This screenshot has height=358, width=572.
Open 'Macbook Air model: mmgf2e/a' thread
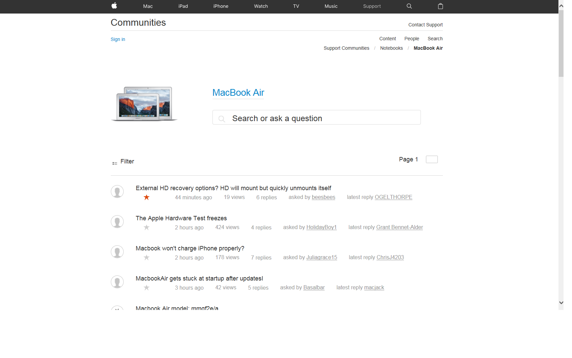[x=177, y=308]
